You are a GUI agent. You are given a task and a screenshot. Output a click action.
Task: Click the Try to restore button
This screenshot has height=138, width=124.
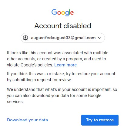pos(100,120)
